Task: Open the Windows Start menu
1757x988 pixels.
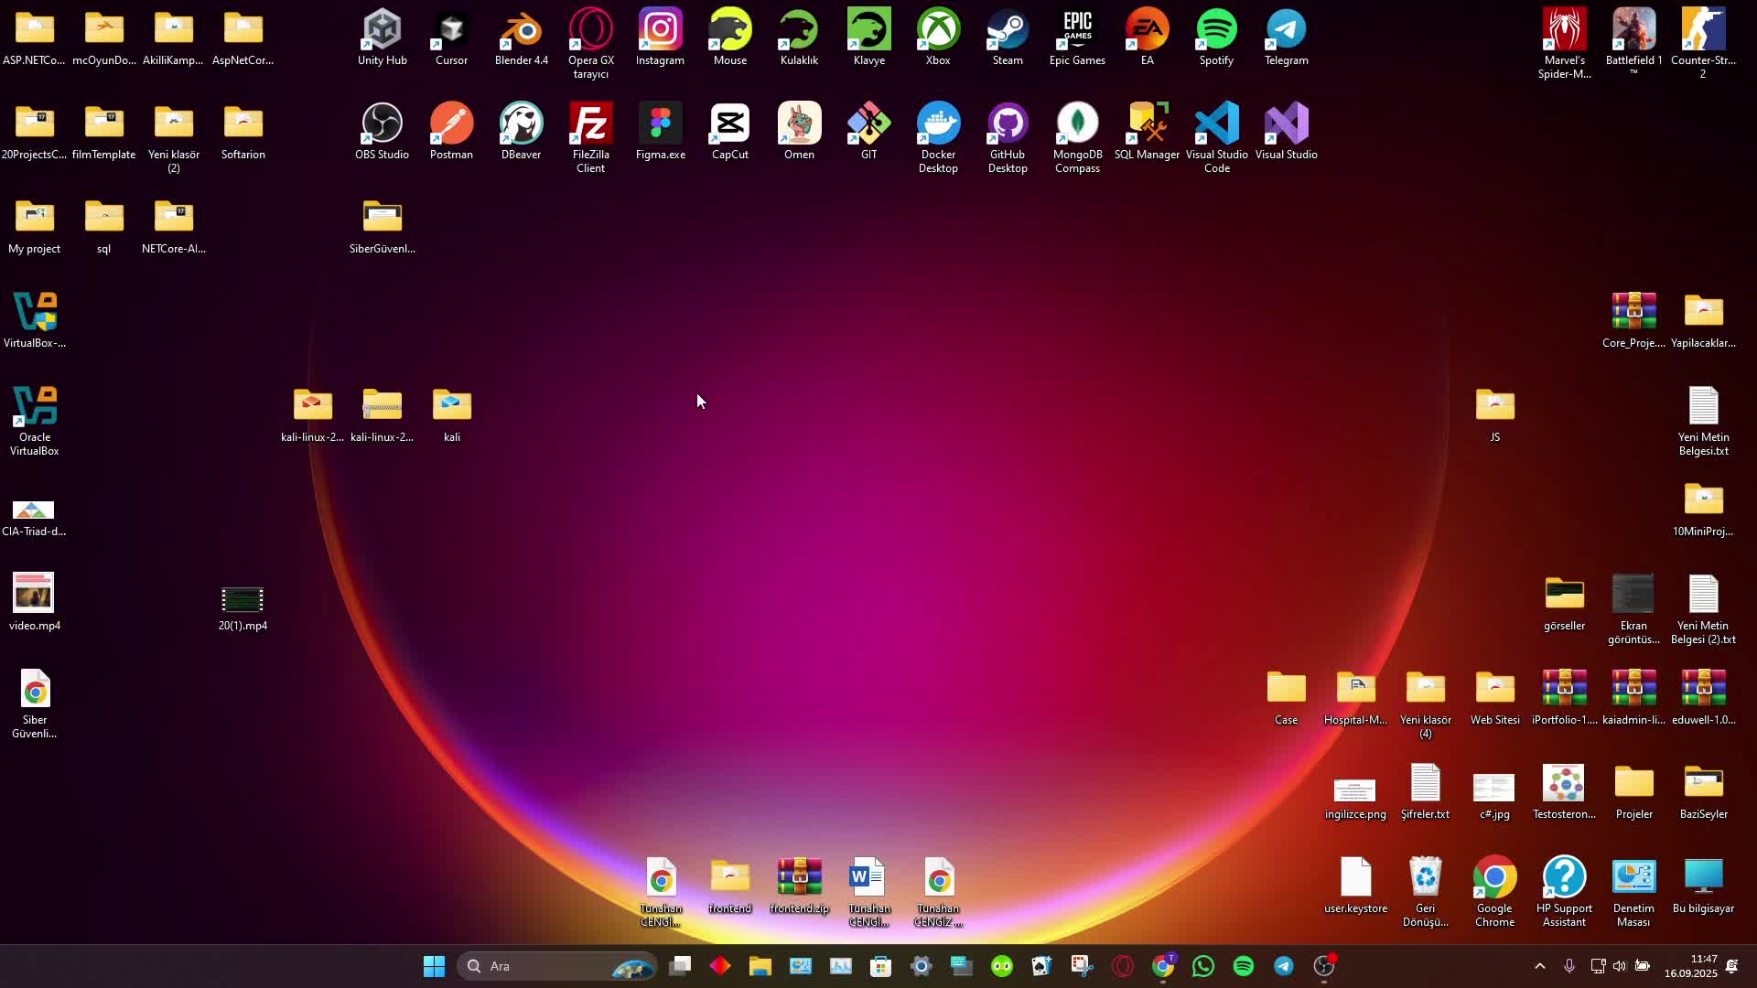Action: (434, 966)
